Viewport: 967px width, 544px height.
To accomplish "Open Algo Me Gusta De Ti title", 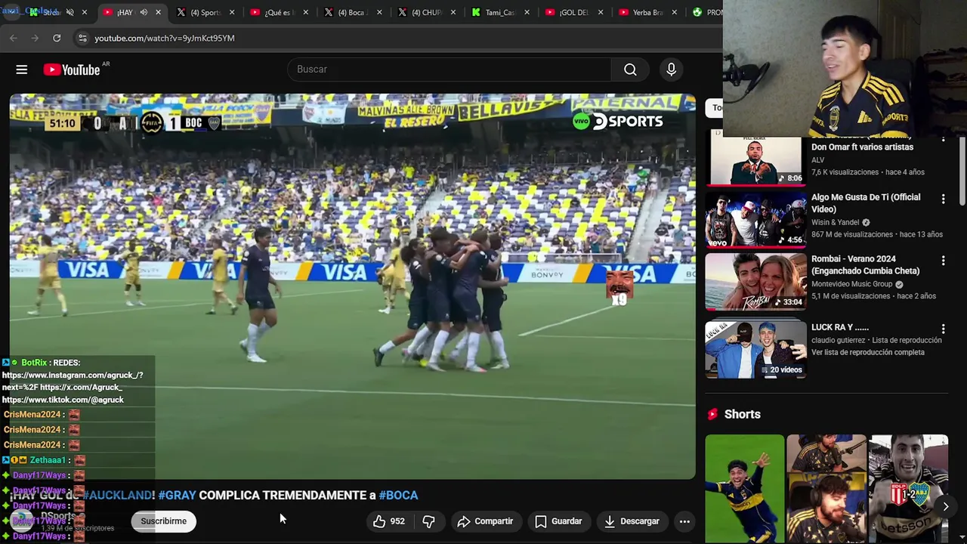I will (866, 203).
